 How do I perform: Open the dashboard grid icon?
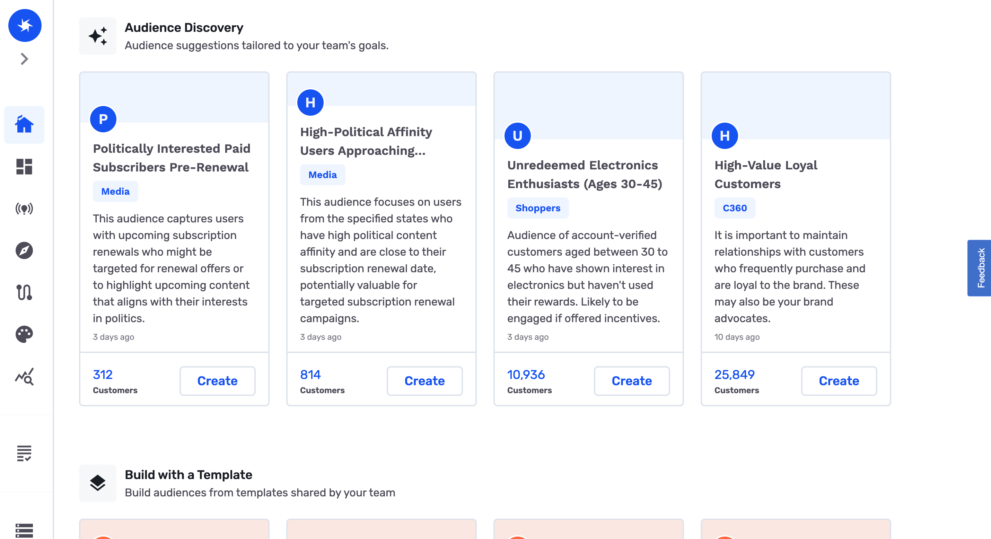pos(24,167)
